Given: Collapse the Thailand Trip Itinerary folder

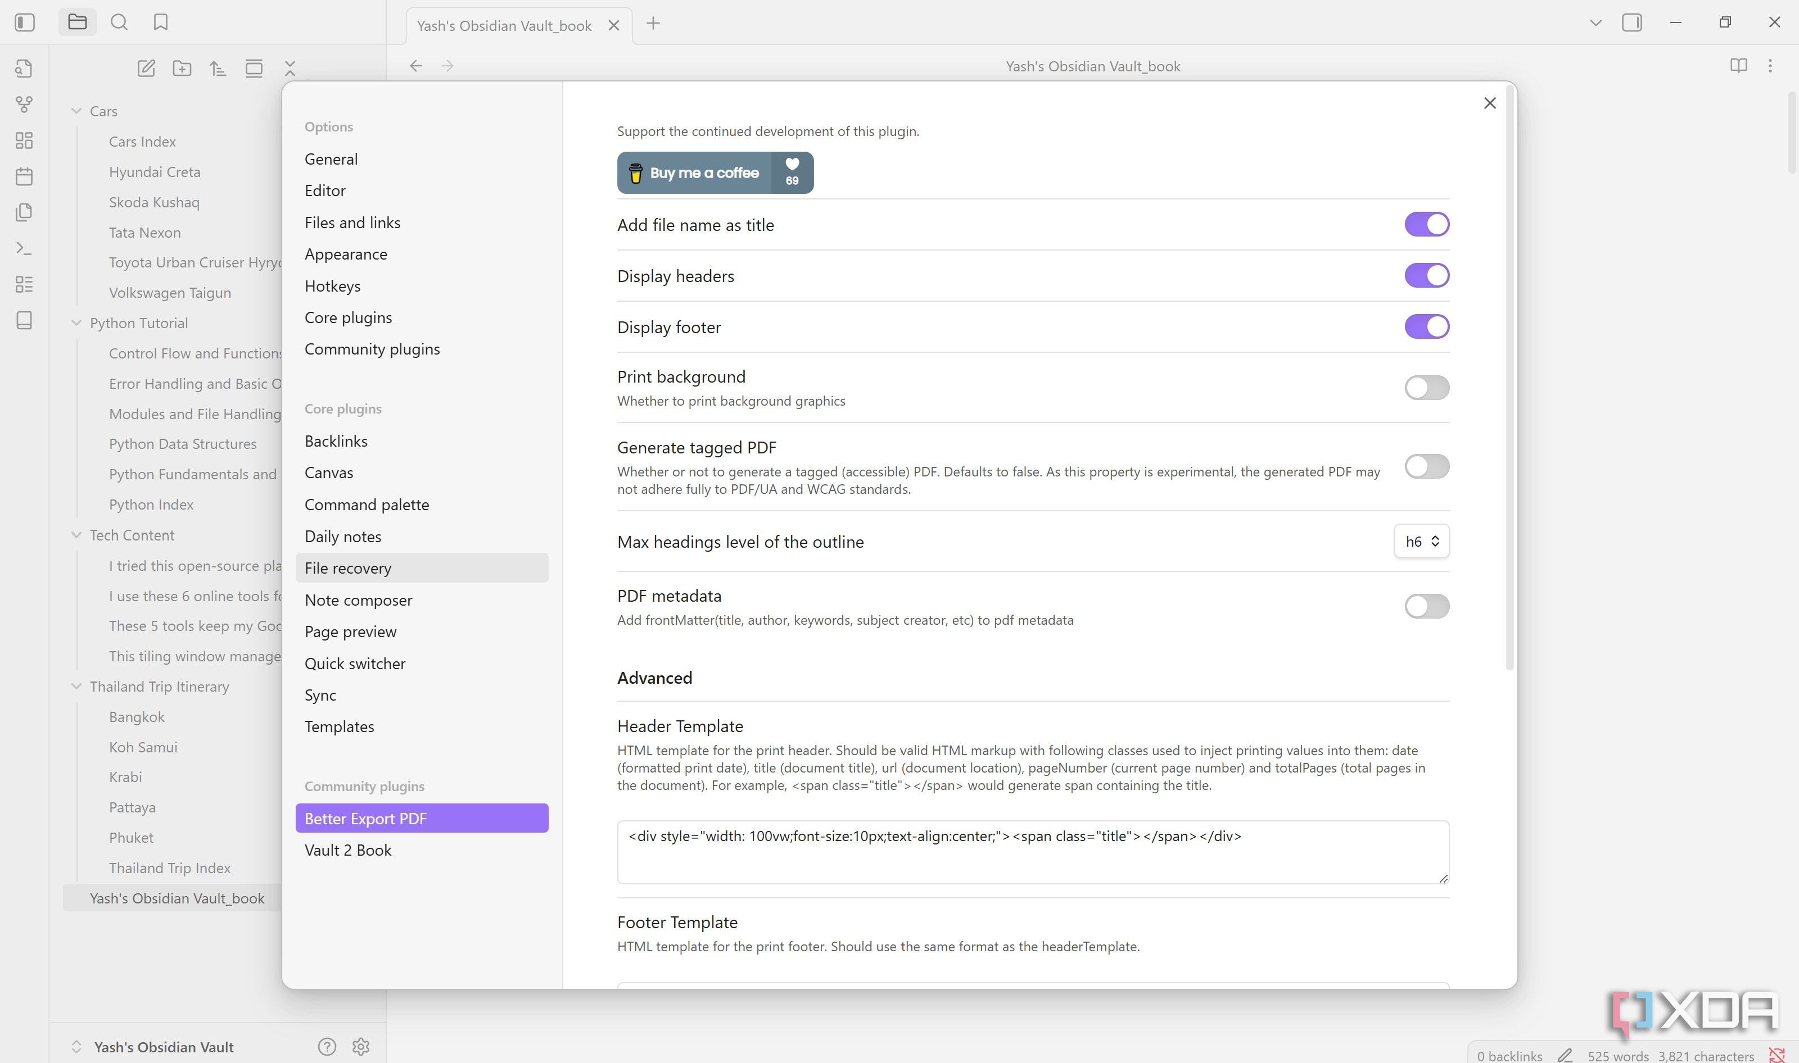Looking at the screenshot, I should pyautogui.click(x=76, y=686).
